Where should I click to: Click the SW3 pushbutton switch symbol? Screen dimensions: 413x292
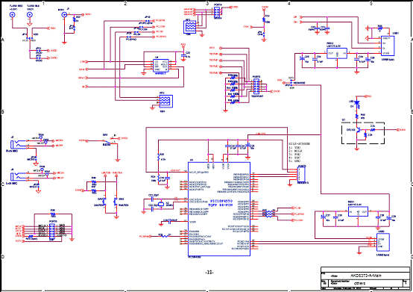pyautogui.click(x=115, y=202)
